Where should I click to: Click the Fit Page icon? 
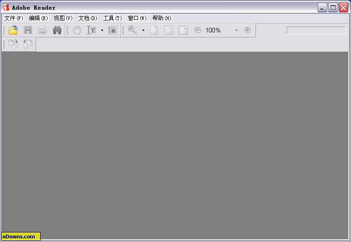pyautogui.click(x=169, y=30)
